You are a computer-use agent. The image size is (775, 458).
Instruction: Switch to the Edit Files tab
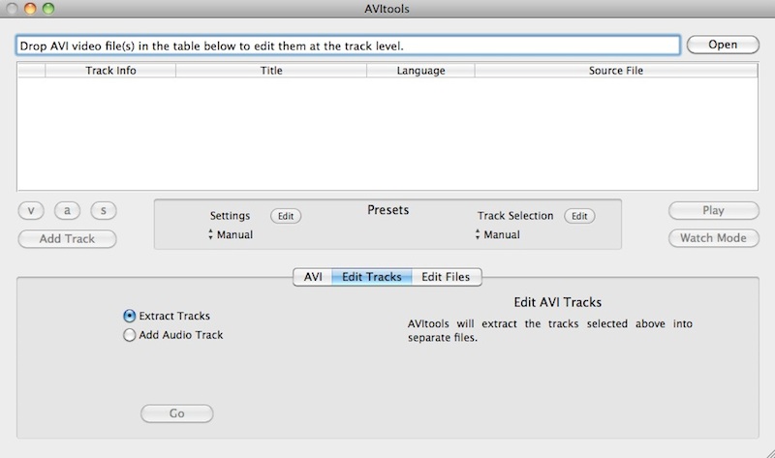[x=446, y=277]
